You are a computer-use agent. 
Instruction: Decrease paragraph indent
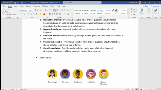62,10
